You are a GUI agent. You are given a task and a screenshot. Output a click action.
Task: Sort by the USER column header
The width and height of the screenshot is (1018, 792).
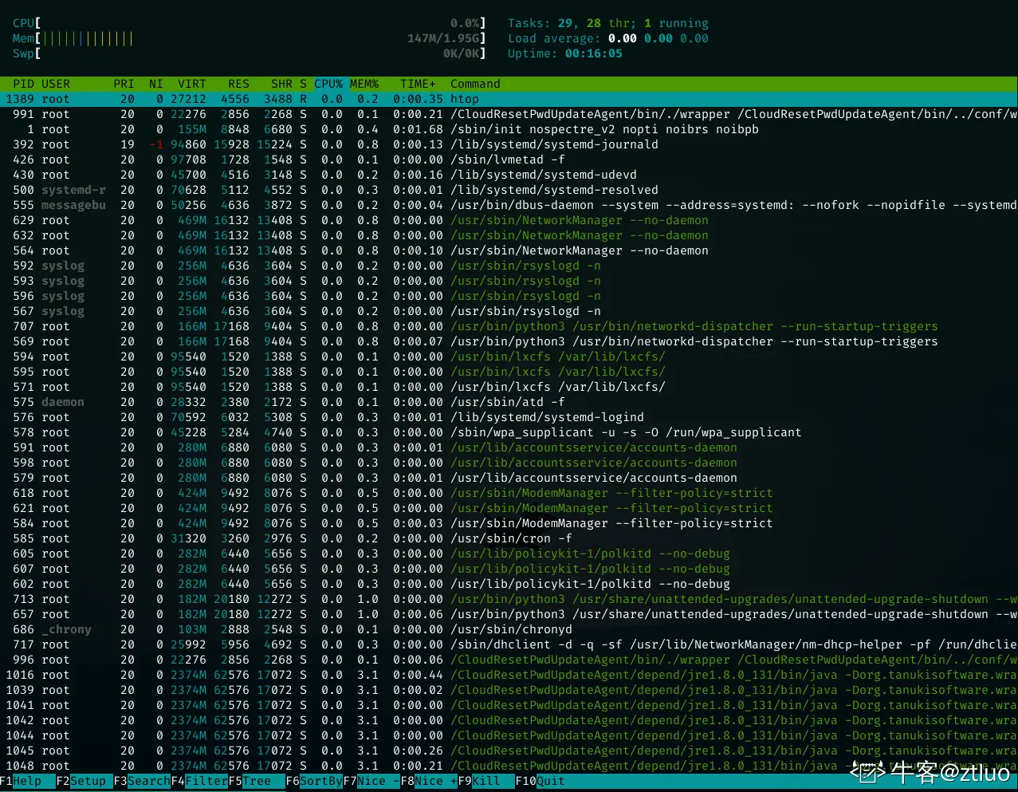(x=56, y=84)
